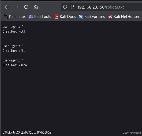
Task: Click the base64 string c3NoLWJydXRlZm9yY2Utc3Vkb2l0Cg==
Action: click(28, 133)
